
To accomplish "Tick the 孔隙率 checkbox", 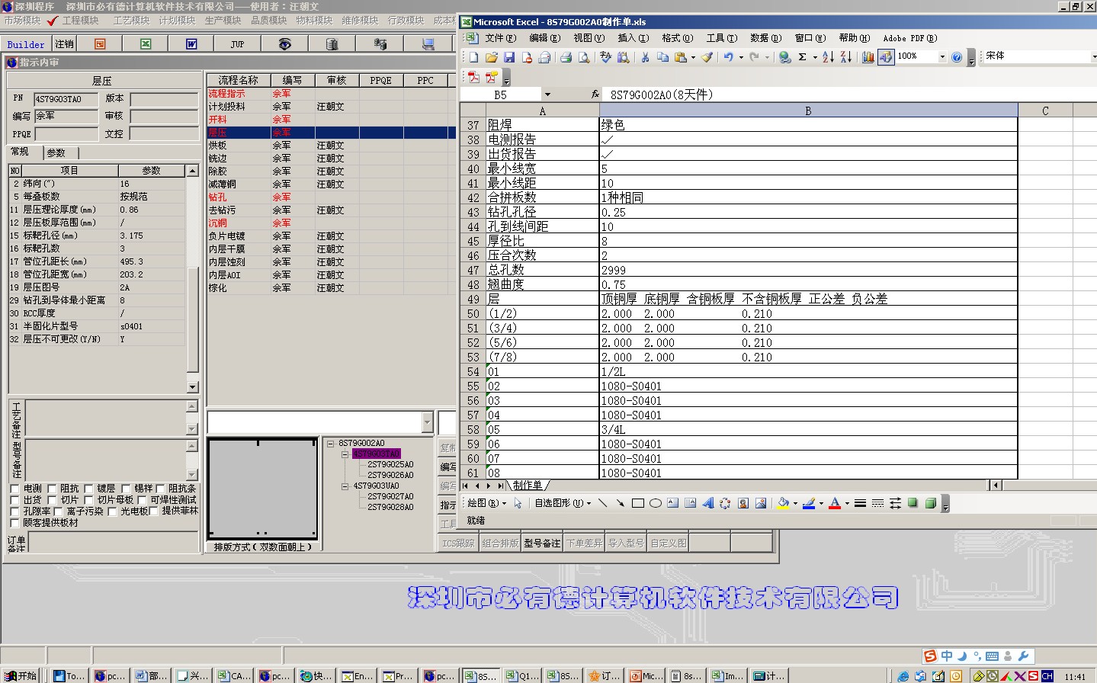I will tap(14, 511).
